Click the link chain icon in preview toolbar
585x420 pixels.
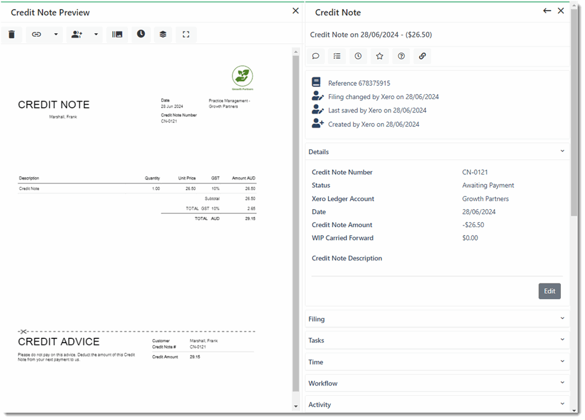[36, 34]
